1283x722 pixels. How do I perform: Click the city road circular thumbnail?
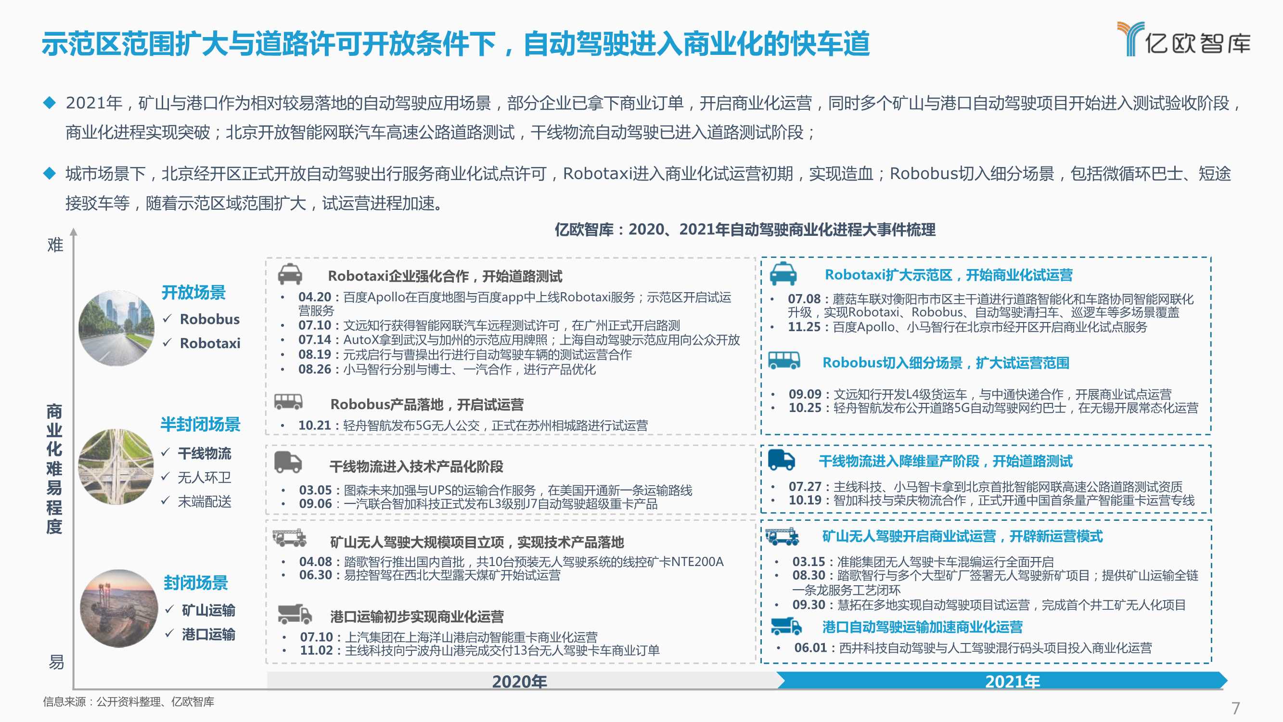point(116,328)
